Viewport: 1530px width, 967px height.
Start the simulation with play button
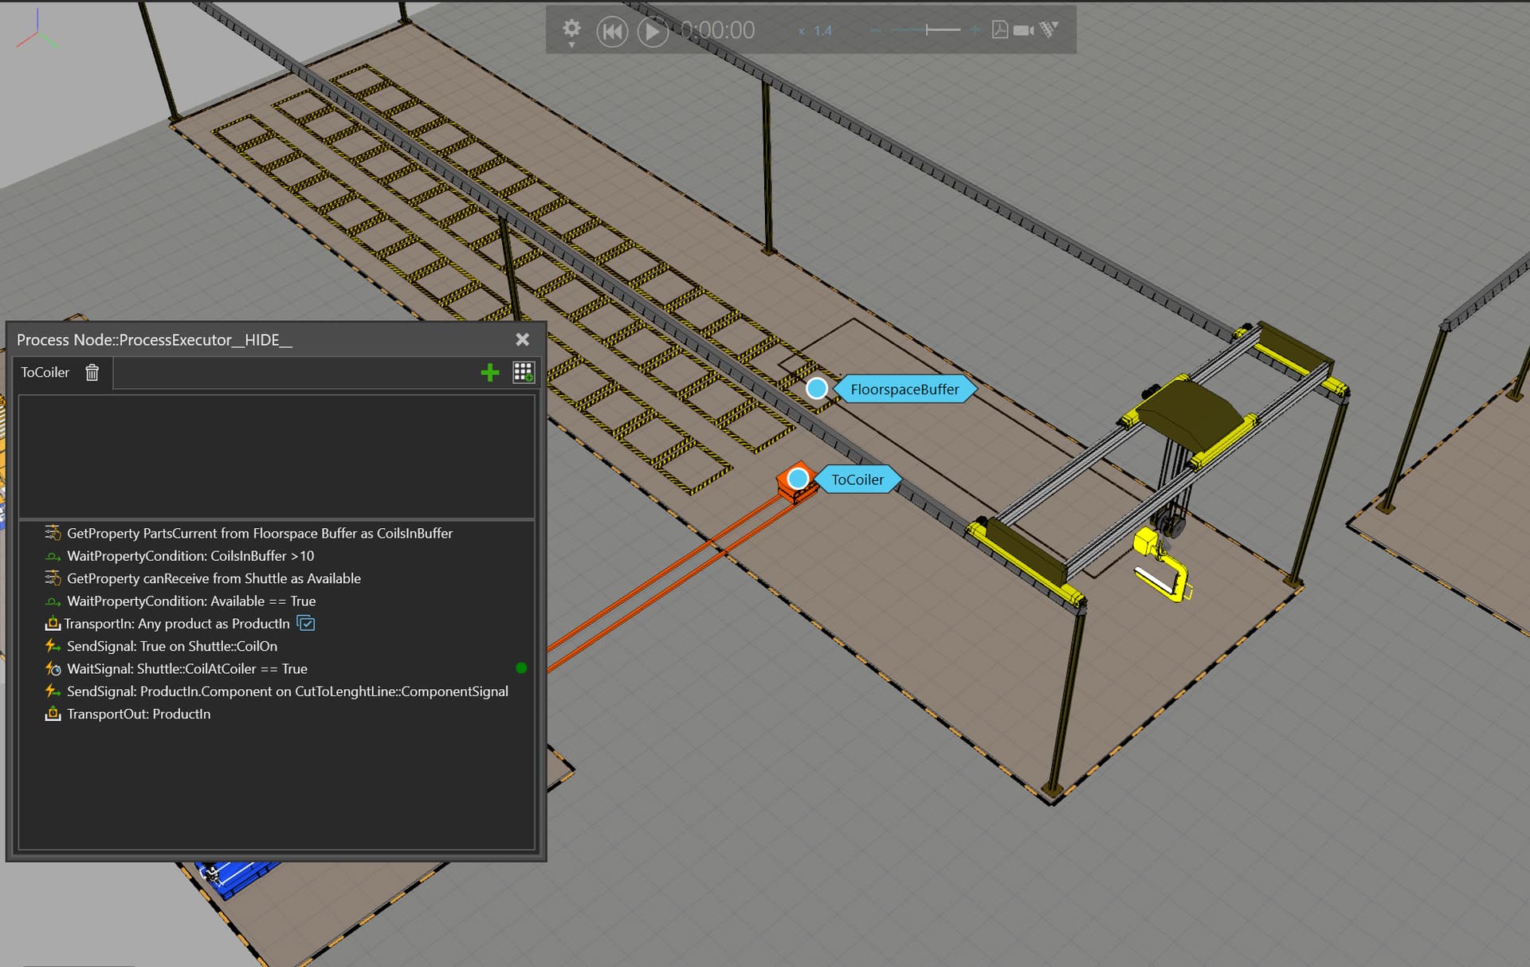coord(653,32)
